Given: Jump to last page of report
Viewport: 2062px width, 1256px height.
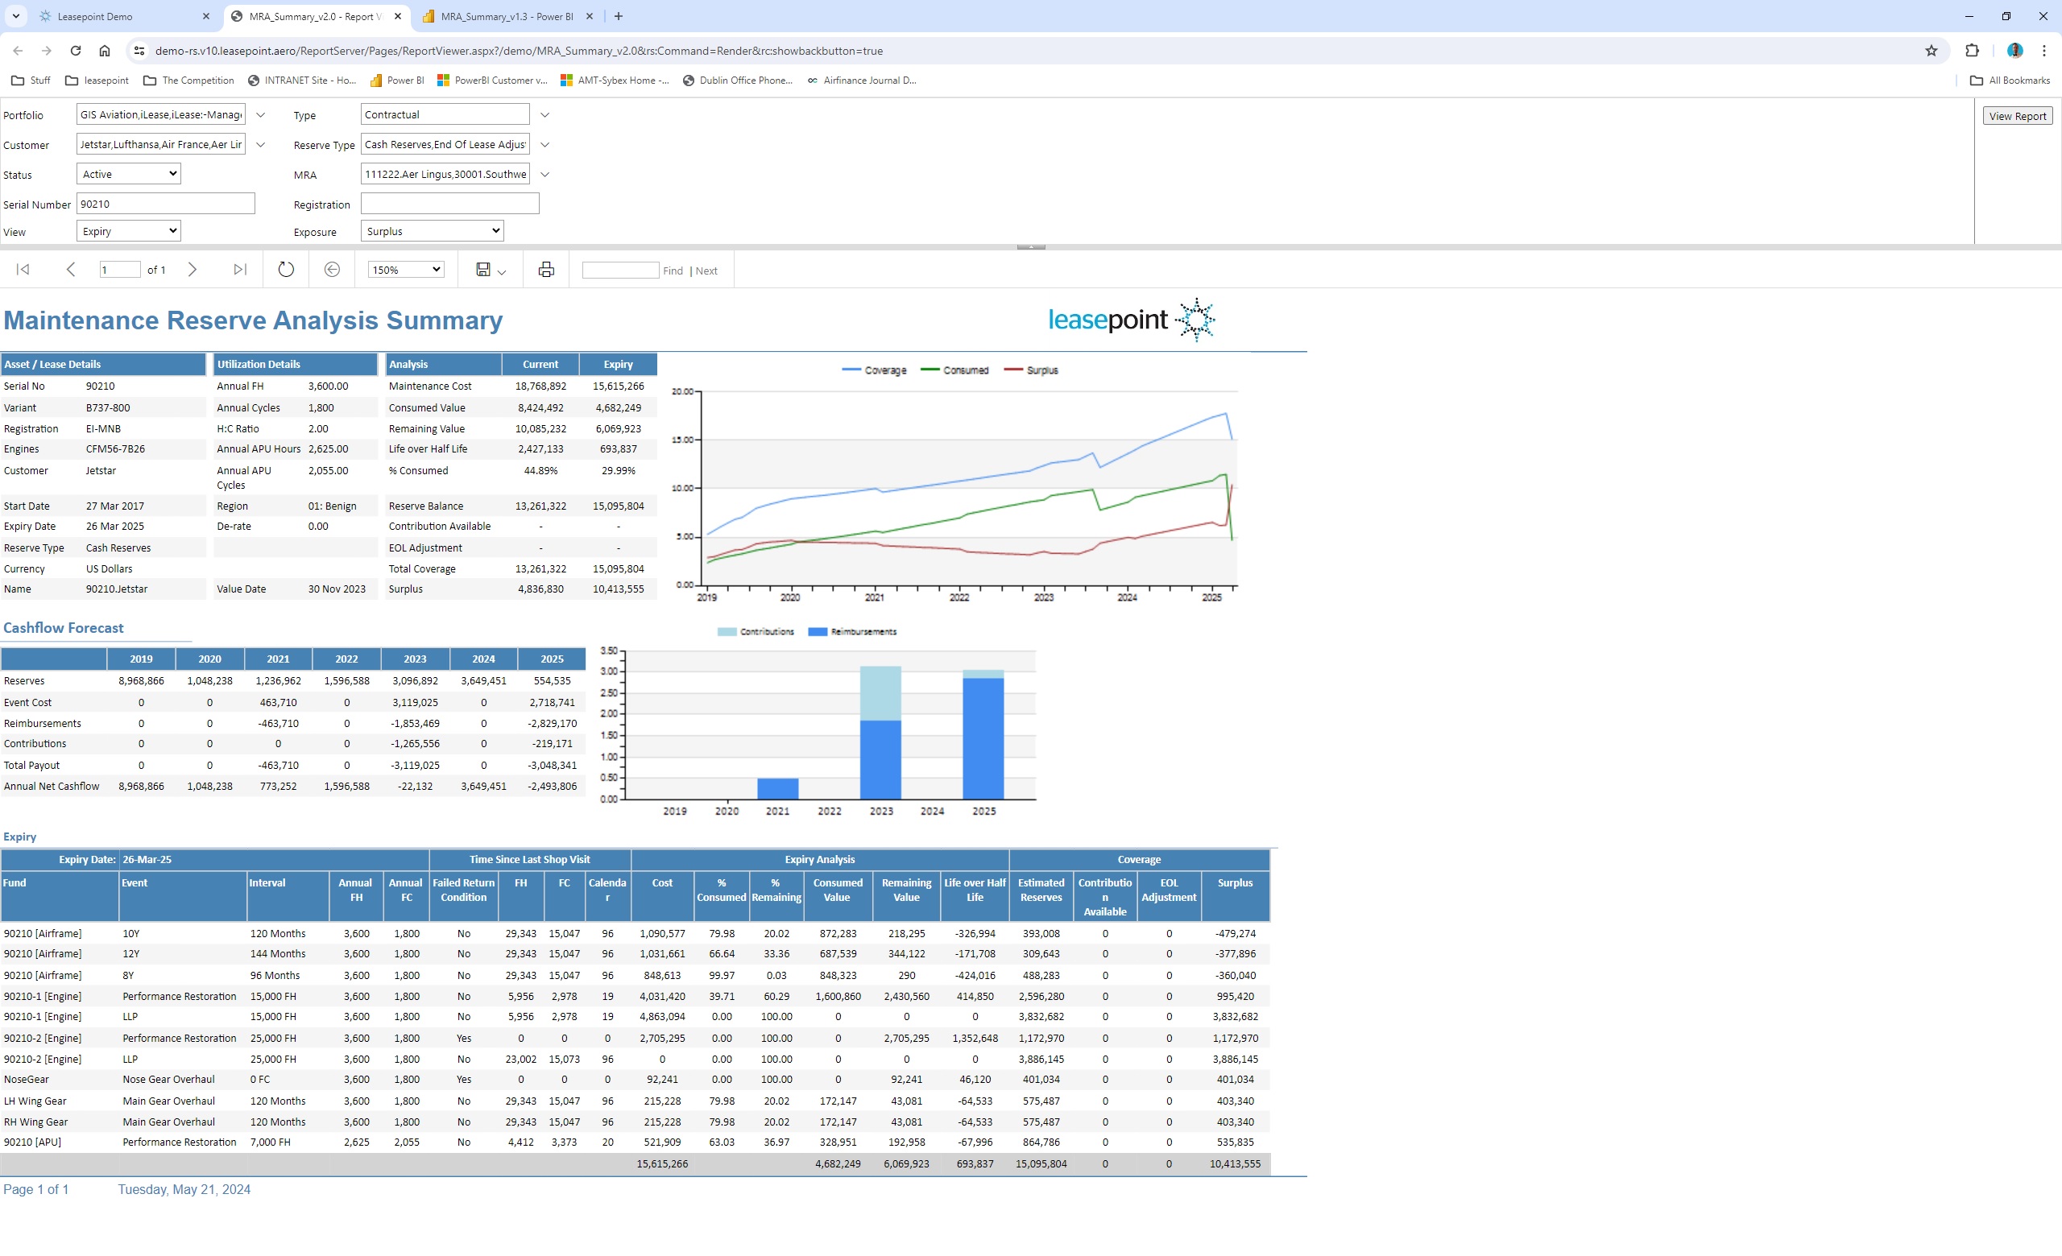Looking at the screenshot, I should (x=240, y=269).
